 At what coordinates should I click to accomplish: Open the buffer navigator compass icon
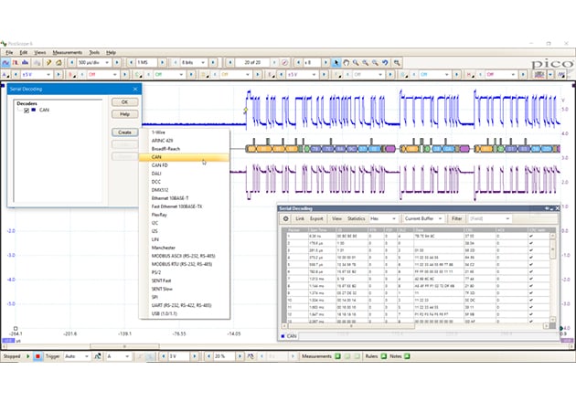tap(284, 63)
